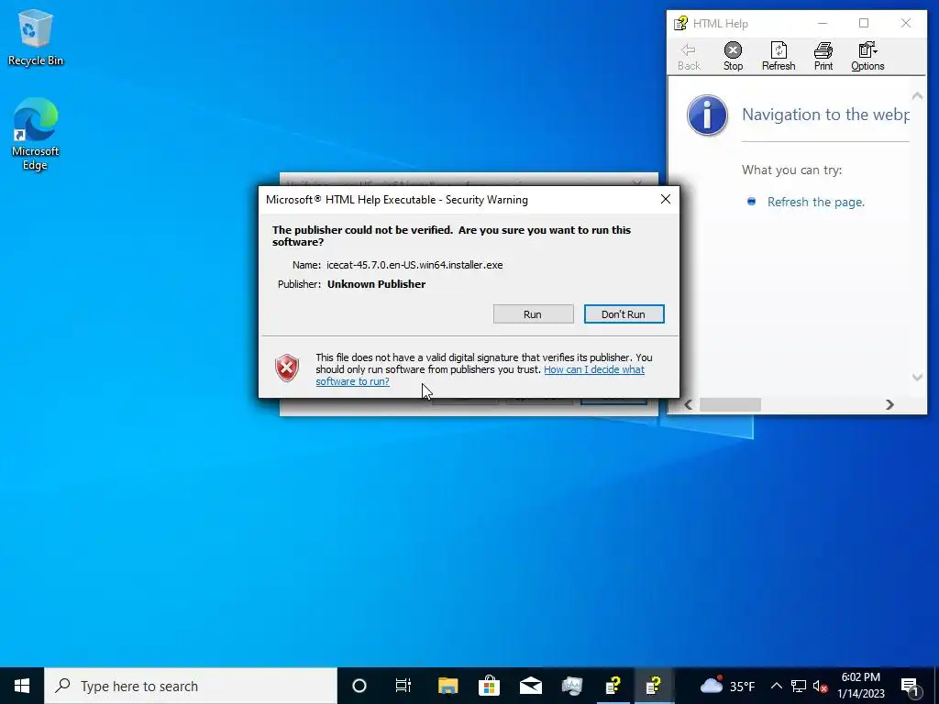Minimize the HTML Help window
939x704 pixels.
pyautogui.click(x=823, y=23)
